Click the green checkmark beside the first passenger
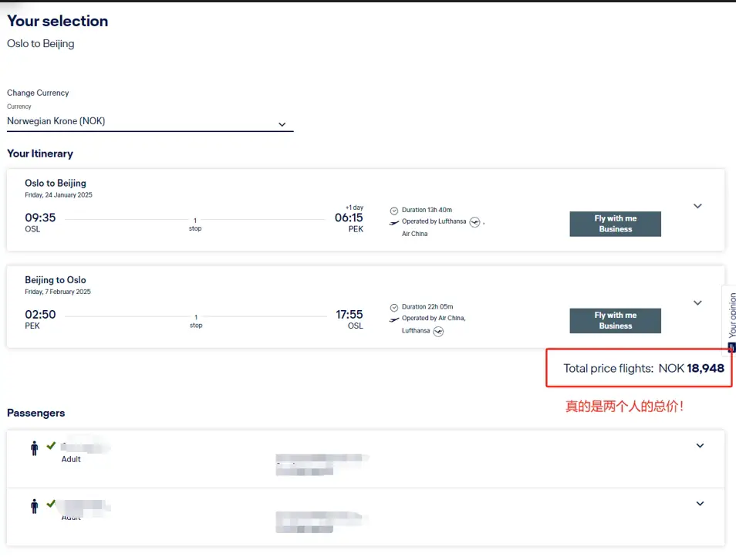 click(x=51, y=445)
